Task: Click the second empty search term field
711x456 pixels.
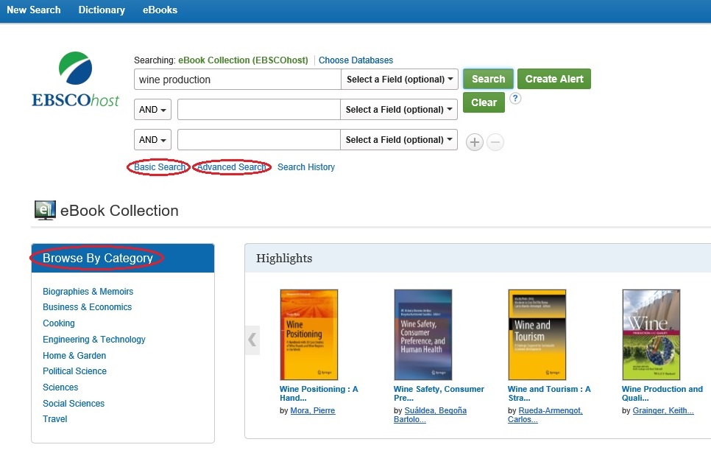Action: tap(259, 109)
